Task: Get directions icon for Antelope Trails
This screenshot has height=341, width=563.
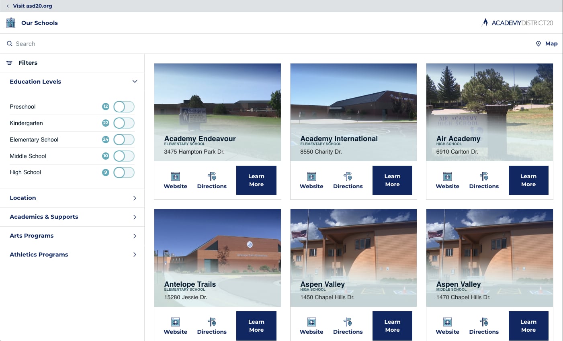Action: [x=212, y=322]
